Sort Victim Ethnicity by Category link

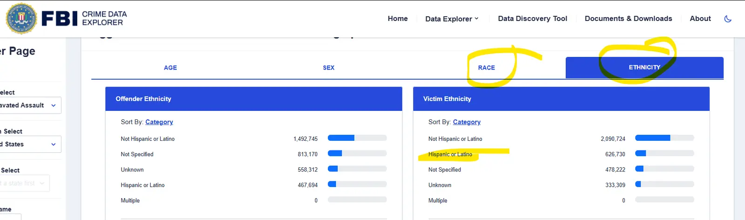pyautogui.click(x=467, y=122)
